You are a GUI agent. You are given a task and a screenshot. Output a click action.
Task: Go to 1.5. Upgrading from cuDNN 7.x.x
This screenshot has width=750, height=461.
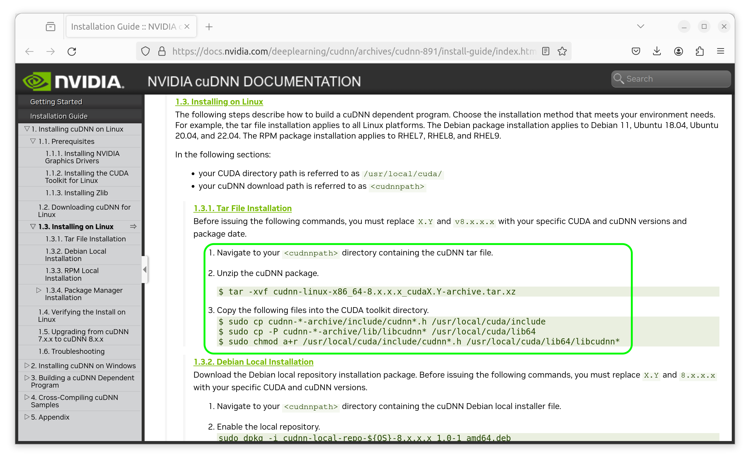tap(83, 335)
